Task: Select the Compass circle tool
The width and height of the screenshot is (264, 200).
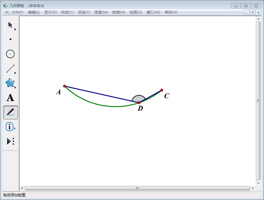Action: (10, 54)
